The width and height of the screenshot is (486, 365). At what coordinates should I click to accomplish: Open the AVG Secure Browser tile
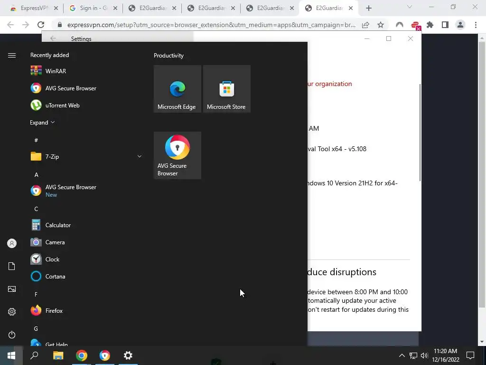[178, 155]
